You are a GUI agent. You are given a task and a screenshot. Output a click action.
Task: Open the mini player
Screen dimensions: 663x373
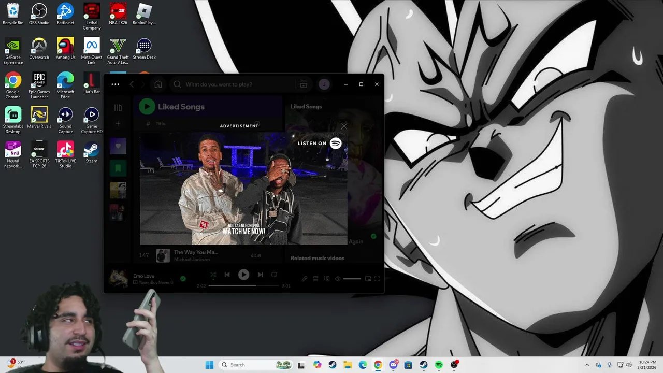[x=368, y=279]
